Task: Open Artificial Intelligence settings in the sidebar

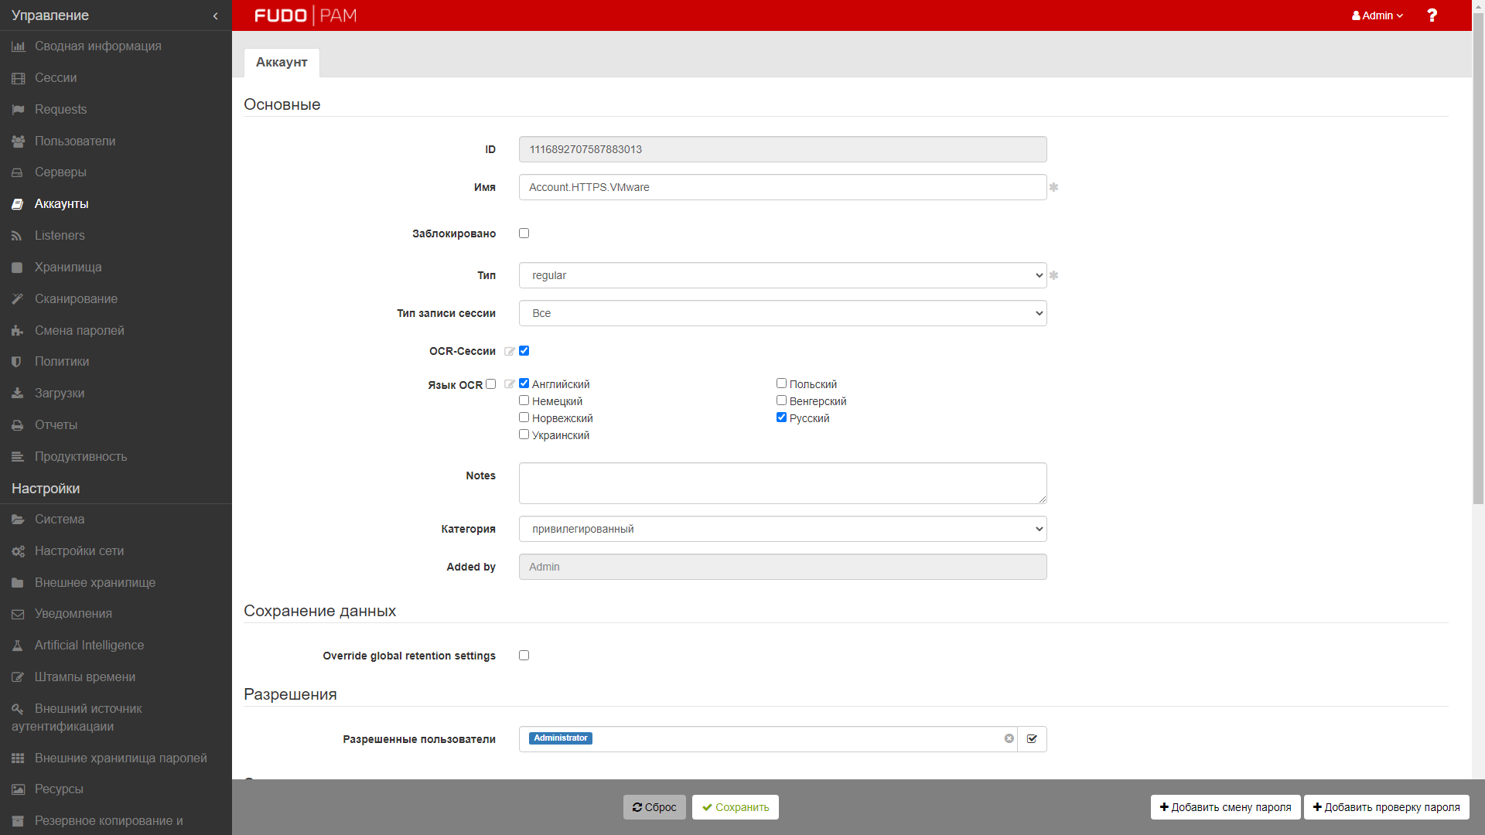Action: 89,645
